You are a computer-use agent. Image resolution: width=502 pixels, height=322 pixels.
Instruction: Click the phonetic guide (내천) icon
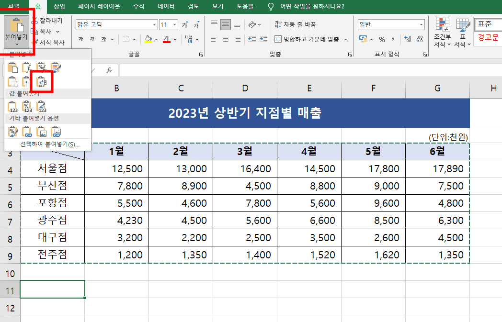pos(189,39)
